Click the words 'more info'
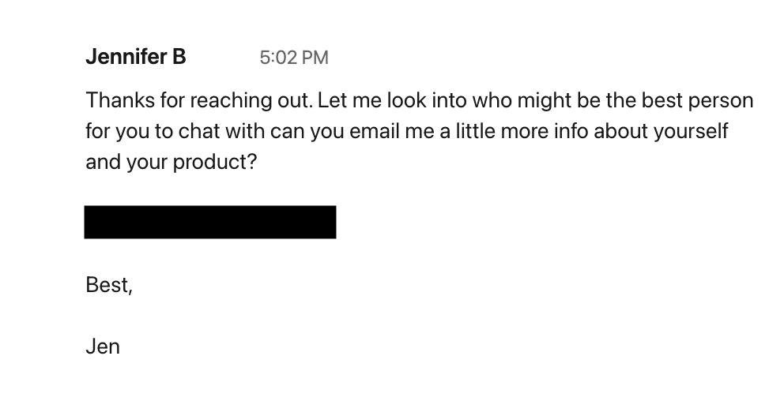Image resolution: width=769 pixels, height=416 pixels. 537,131
